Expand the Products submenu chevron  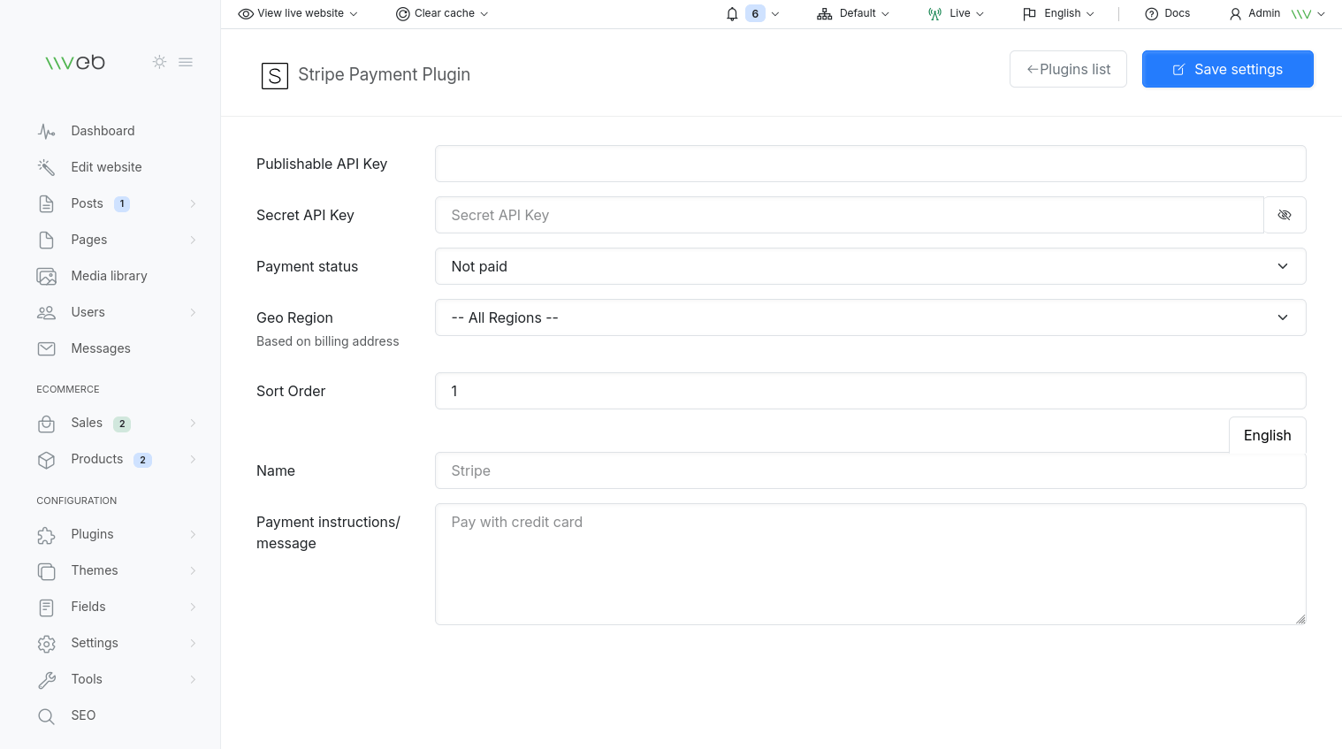193,460
